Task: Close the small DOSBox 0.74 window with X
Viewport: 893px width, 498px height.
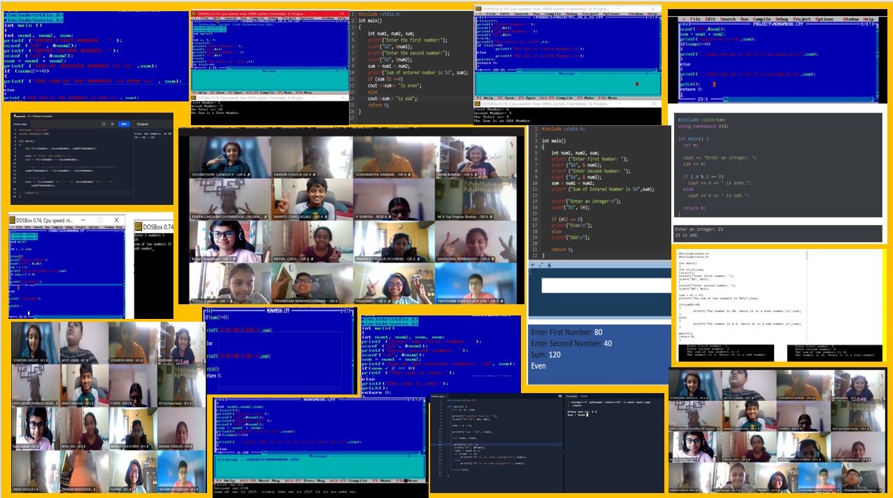Action: (x=117, y=220)
